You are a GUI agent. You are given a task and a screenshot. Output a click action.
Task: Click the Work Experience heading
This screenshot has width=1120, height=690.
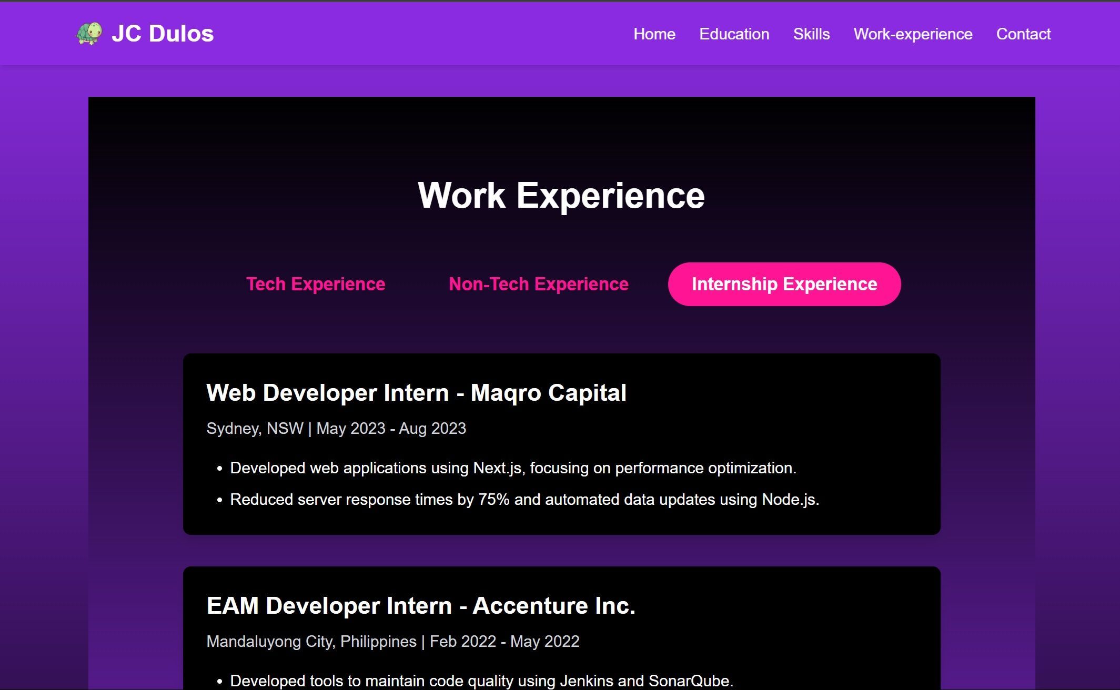(x=561, y=196)
